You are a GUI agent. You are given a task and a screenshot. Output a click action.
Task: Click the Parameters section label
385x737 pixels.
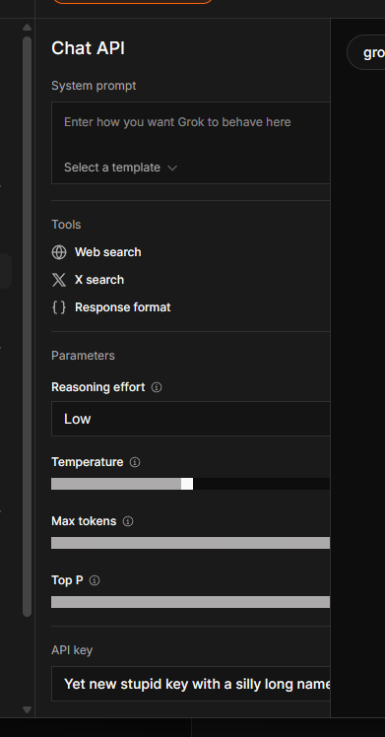point(83,356)
